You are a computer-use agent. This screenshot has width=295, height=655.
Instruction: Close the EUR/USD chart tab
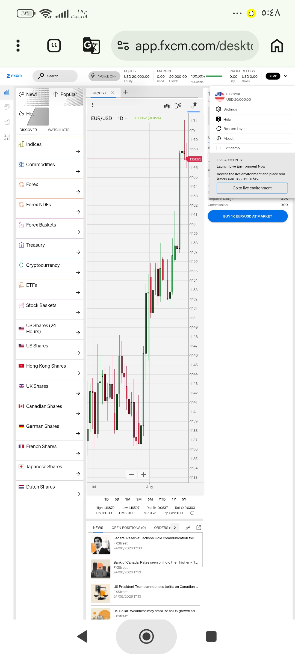113,93
